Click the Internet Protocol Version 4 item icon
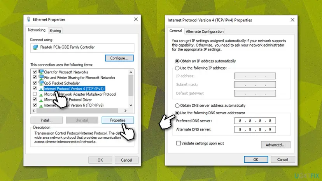The image size is (322, 181). (41, 89)
